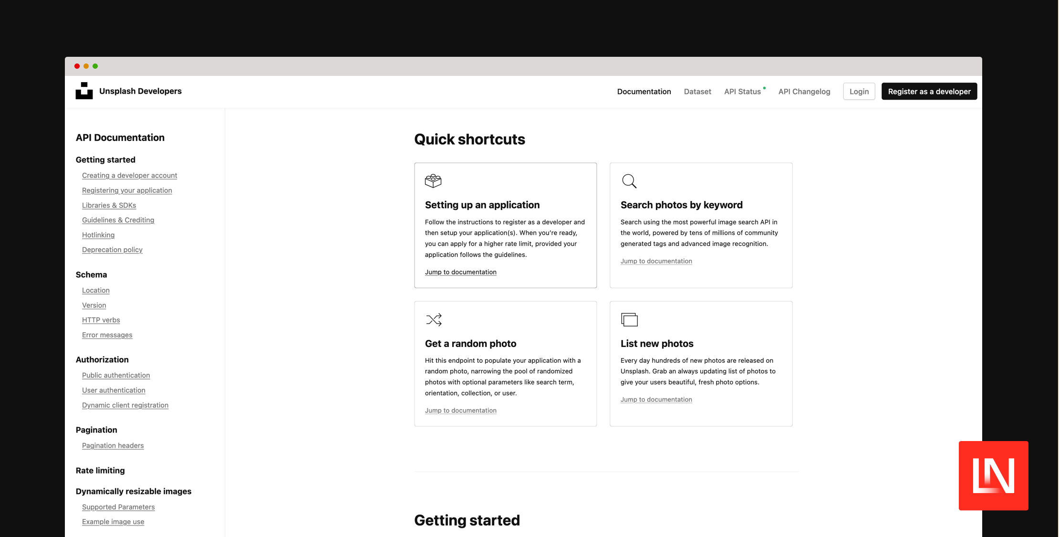Image resolution: width=1059 pixels, height=537 pixels.
Task: Select the API Changelog tab
Action: (x=805, y=90)
